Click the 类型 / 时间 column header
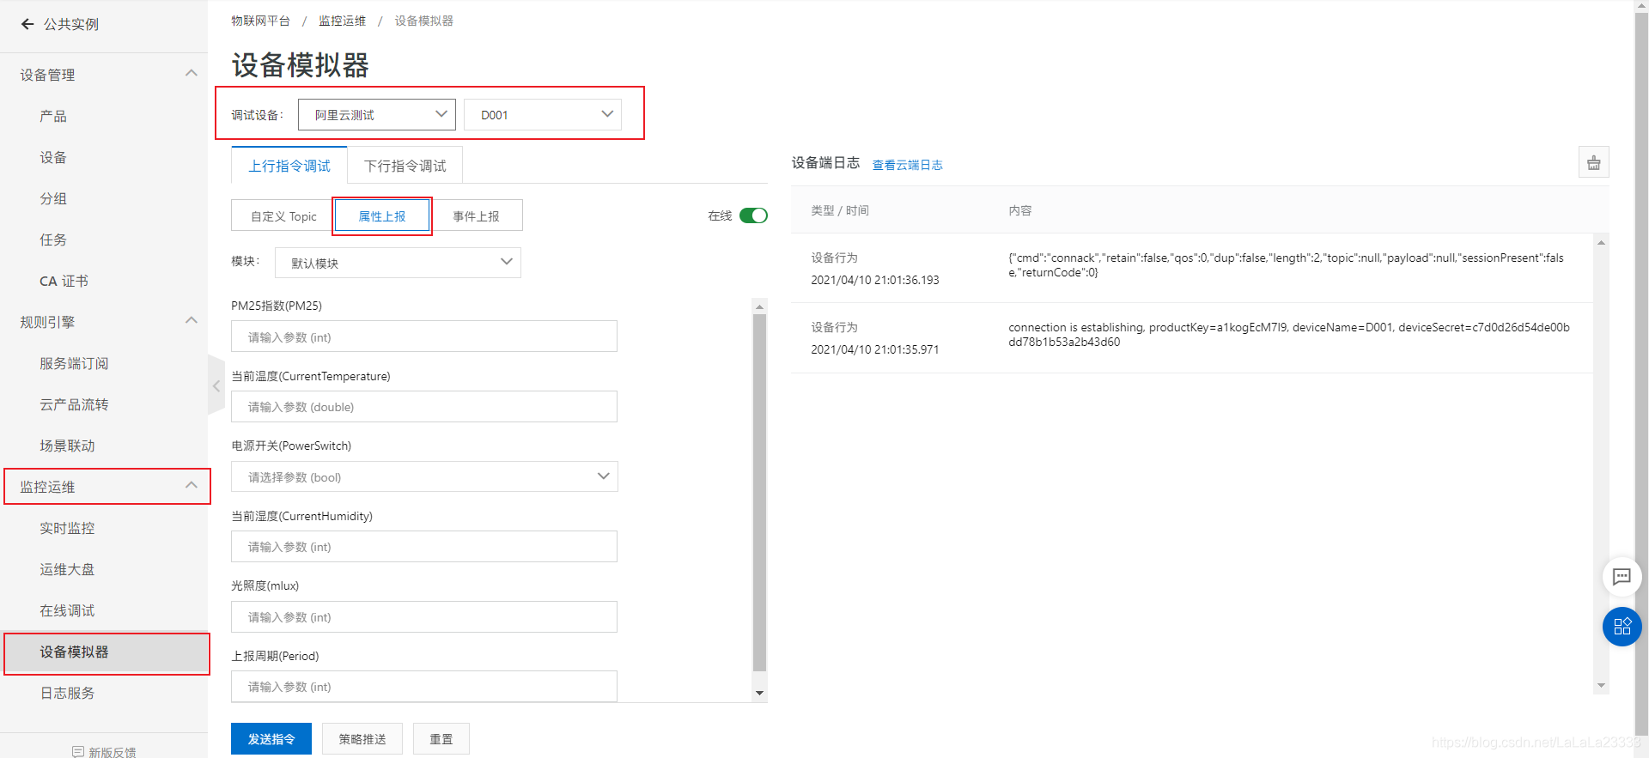Image resolution: width=1649 pixels, height=758 pixels. [x=840, y=210]
